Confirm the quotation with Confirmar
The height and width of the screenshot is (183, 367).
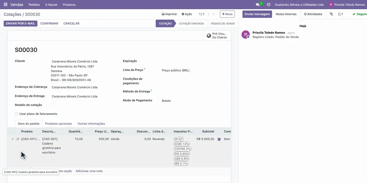(x=49, y=23)
